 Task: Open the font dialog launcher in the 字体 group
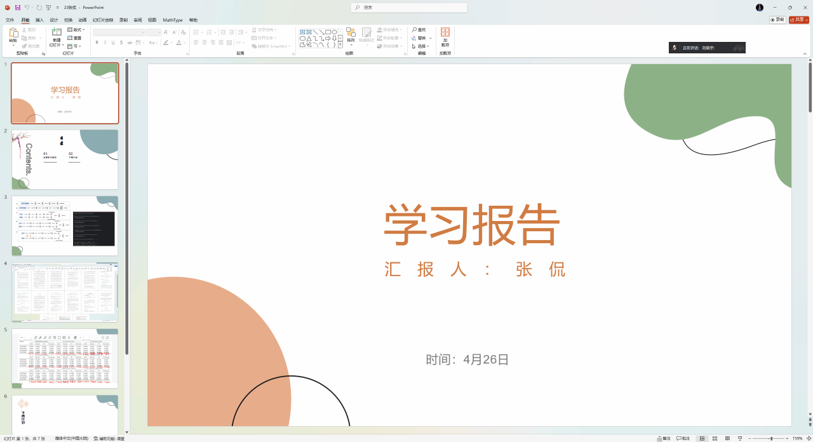(188, 54)
